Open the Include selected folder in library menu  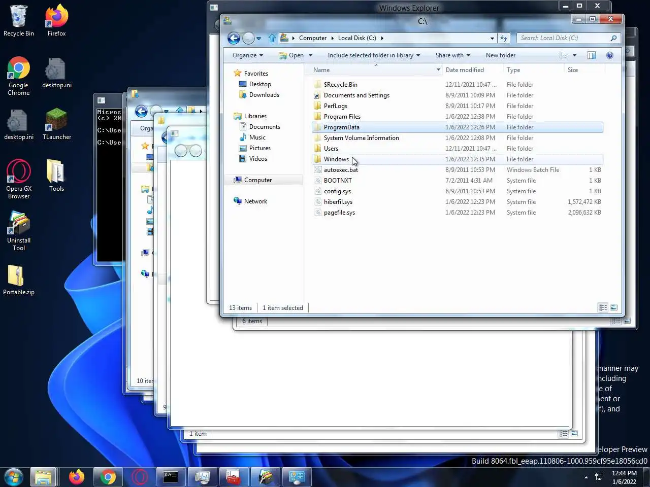click(374, 55)
